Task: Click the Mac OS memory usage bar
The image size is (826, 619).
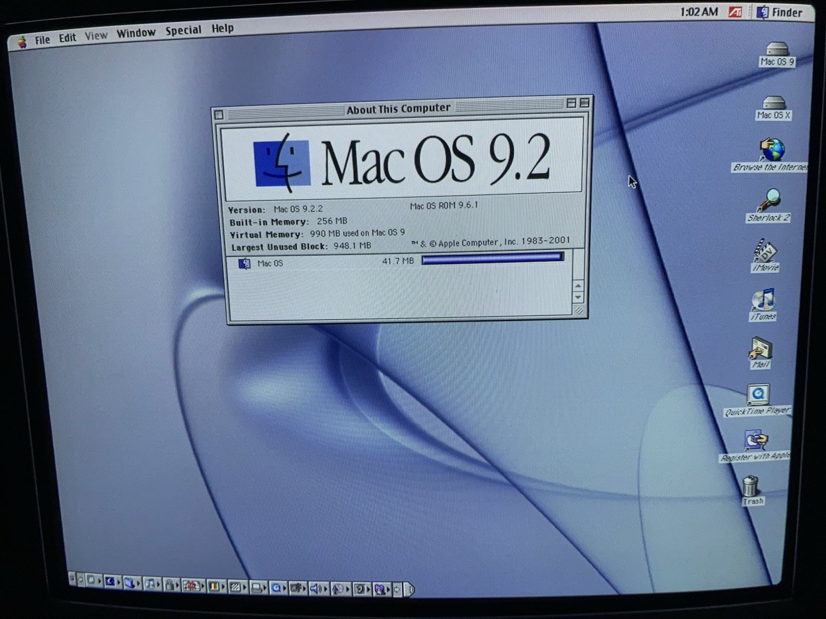Action: pyautogui.click(x=493, y=258)
